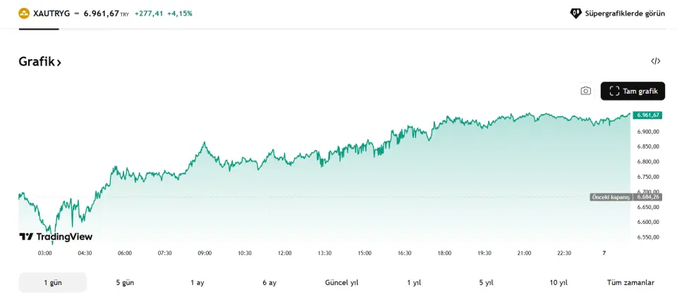The height and width of the screenshot is (295, 677).
Task: Switch chart to 6 ay range
Action: pyautogui.click(x=269, y=282)
